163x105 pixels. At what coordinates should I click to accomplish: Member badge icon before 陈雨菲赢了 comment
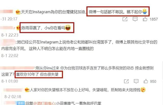tap(18, 28)
